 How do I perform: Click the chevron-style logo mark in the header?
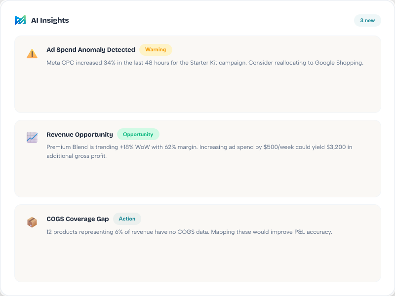click(x=20, y=20)
